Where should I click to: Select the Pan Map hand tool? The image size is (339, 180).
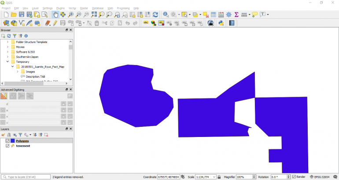55,14
